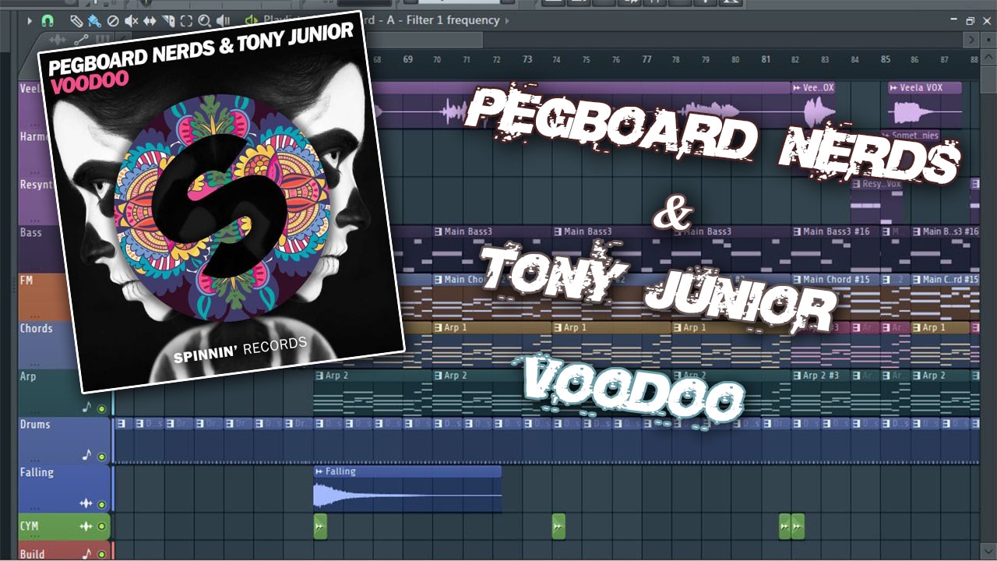997x561 pixels.
Task: Set playhead at bar 69 on timeline
Action: [407, 59]
